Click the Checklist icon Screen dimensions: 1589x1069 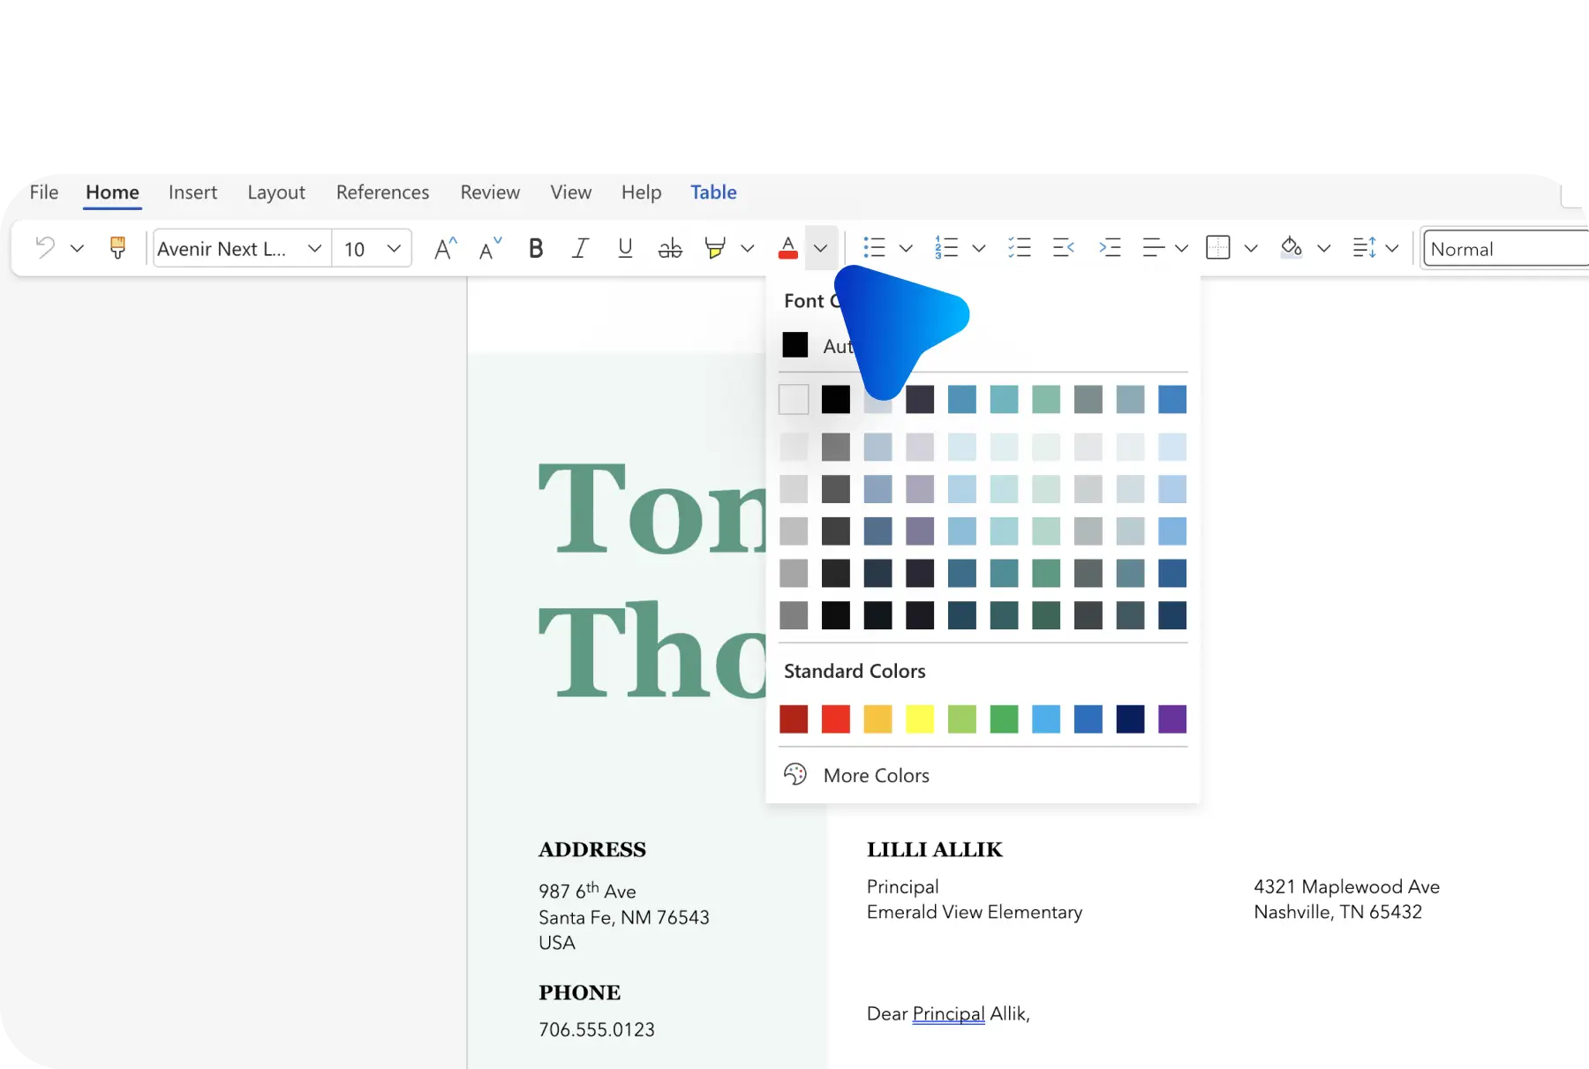[x=1020, y=248]
